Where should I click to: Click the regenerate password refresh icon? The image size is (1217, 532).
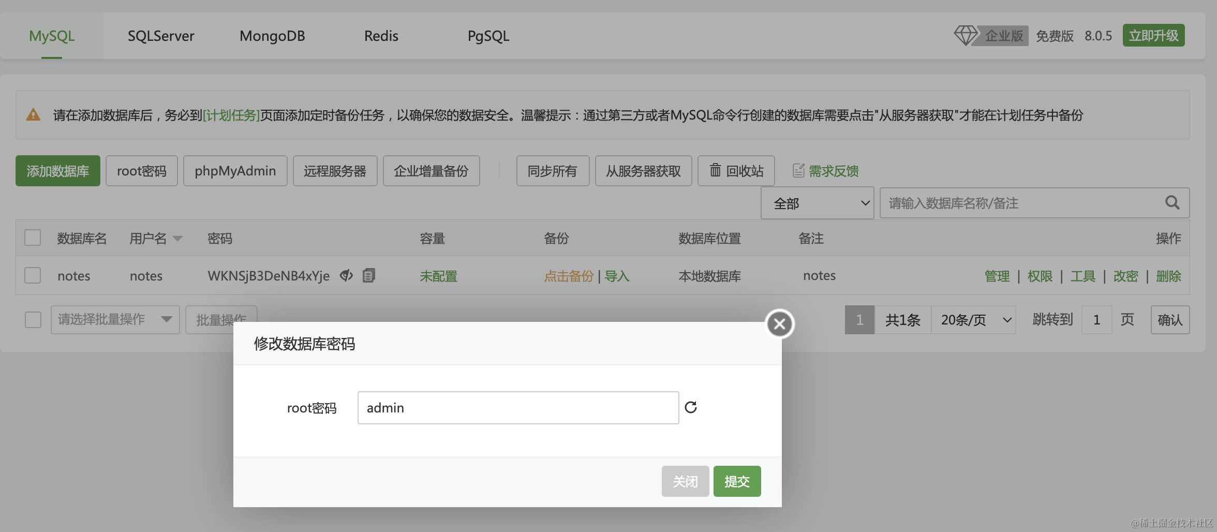coord(691,407)
